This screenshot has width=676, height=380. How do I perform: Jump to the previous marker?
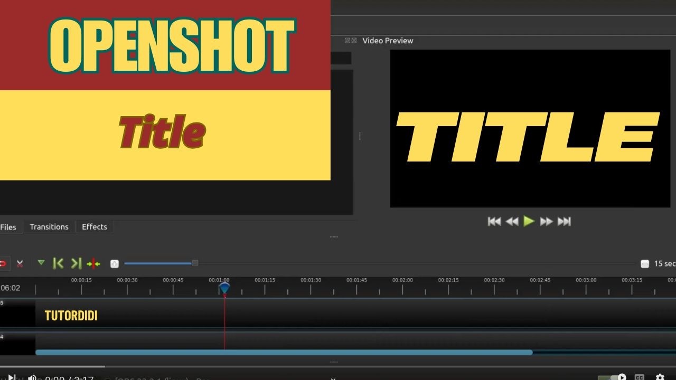[58, 263]
